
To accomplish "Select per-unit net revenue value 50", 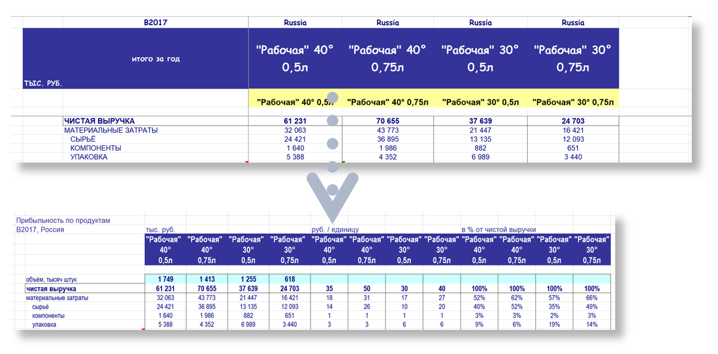I will (x=367, y=288).
